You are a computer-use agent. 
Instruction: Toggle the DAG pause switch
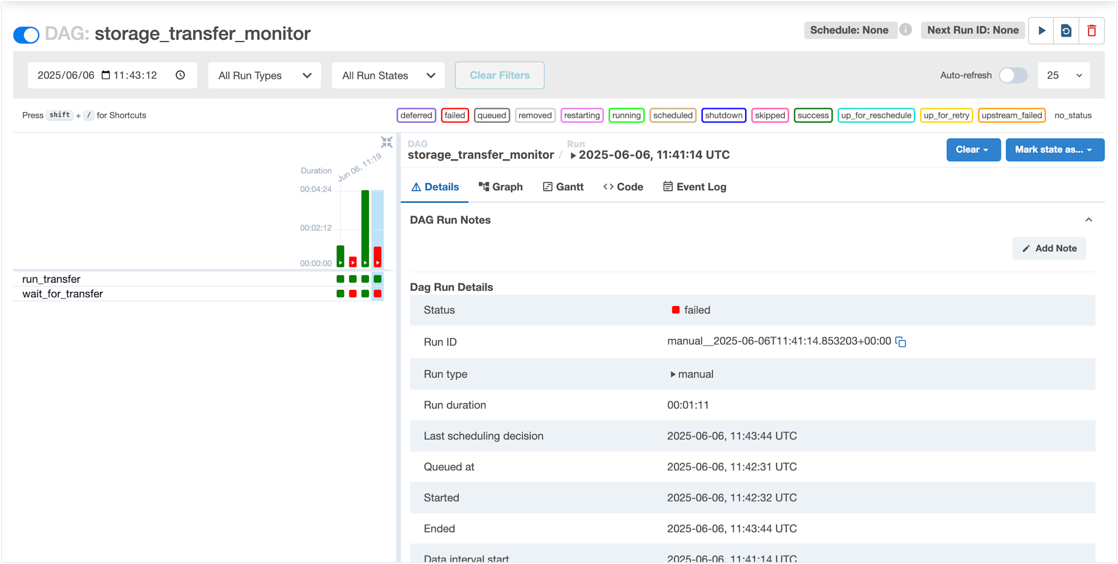[x=26, y=35]
